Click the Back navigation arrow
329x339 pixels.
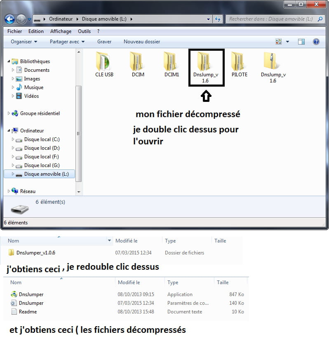coord(10,19)
